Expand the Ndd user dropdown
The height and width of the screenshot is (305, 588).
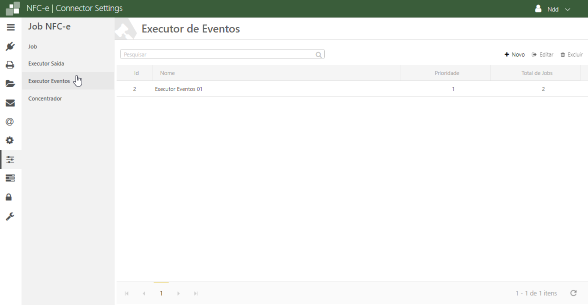[552, 9]
